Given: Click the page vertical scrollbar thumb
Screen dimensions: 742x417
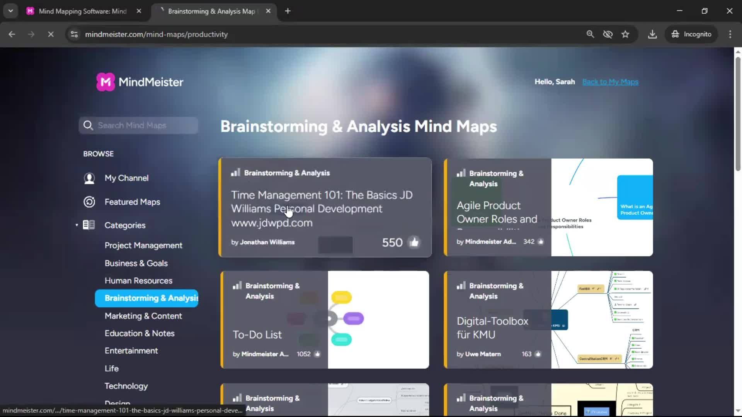Looking at the screenshot, I should pos(738,114).
